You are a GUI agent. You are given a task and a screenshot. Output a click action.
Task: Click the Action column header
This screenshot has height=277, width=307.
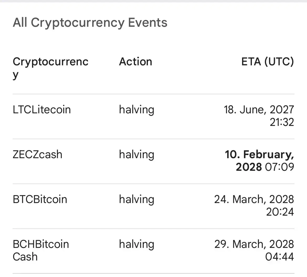tap(135, 62)
